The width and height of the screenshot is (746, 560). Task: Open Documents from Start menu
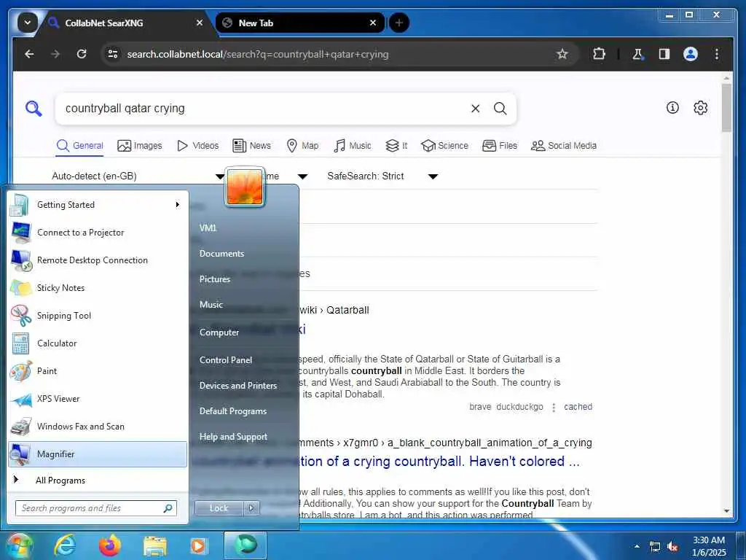221,254
